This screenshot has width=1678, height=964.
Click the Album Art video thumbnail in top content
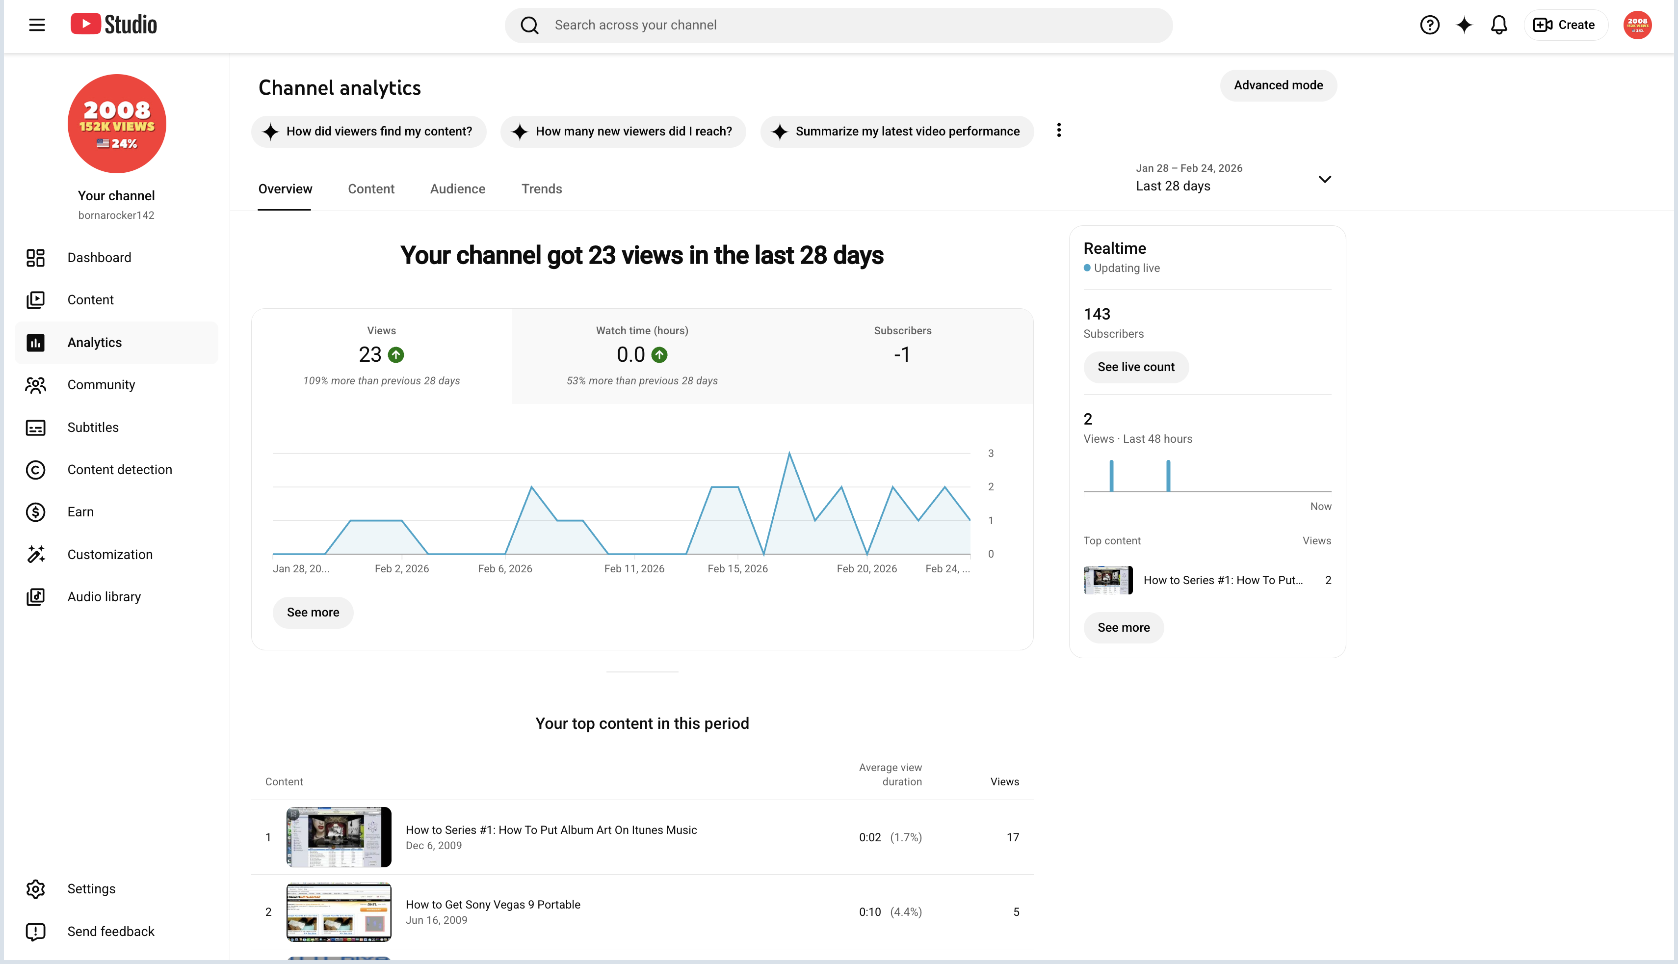(x=339, y=837)
